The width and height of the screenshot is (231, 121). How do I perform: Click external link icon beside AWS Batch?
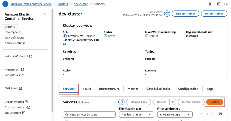click(21, 88)
